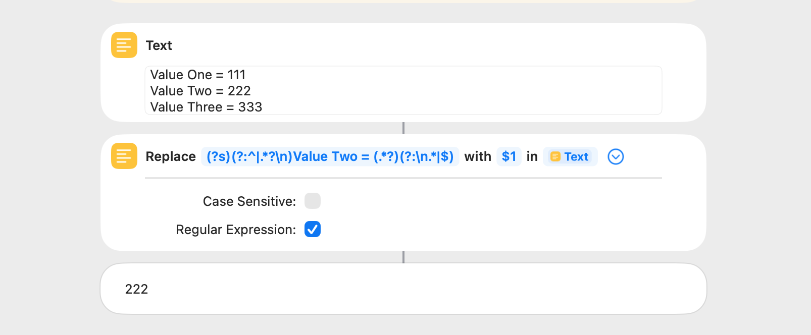Viewport: 811px width, 335px height.
Task: Place cursor on the "Value One = 111" line
Action: click(198, 75)
